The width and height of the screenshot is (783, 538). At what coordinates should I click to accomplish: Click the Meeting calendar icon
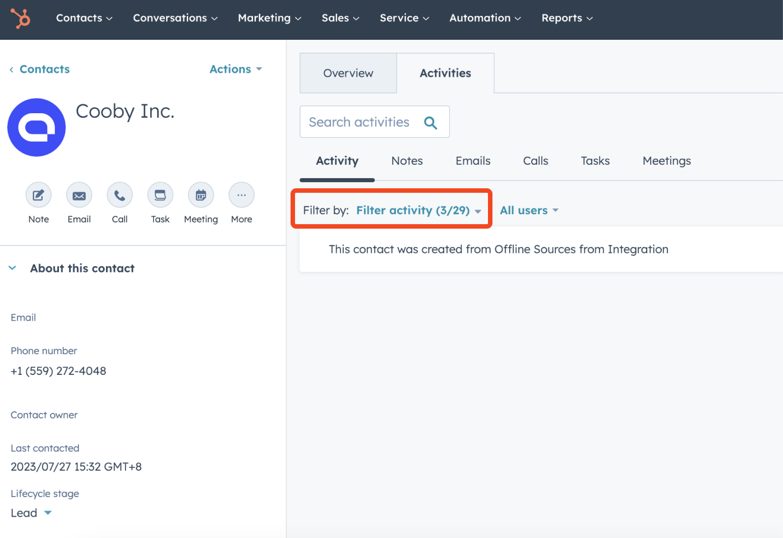coord(201,195)
